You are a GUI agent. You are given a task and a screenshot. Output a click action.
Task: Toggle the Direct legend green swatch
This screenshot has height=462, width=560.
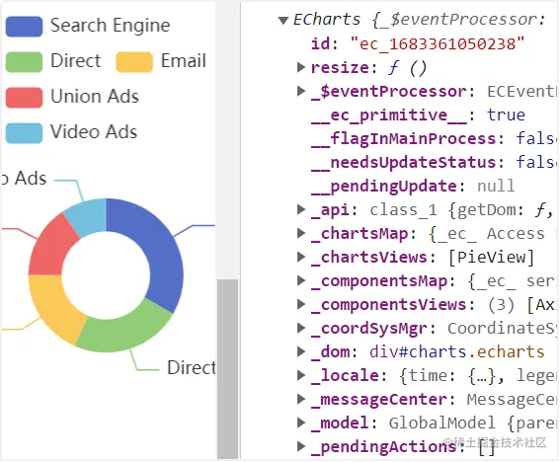(24, 62)
